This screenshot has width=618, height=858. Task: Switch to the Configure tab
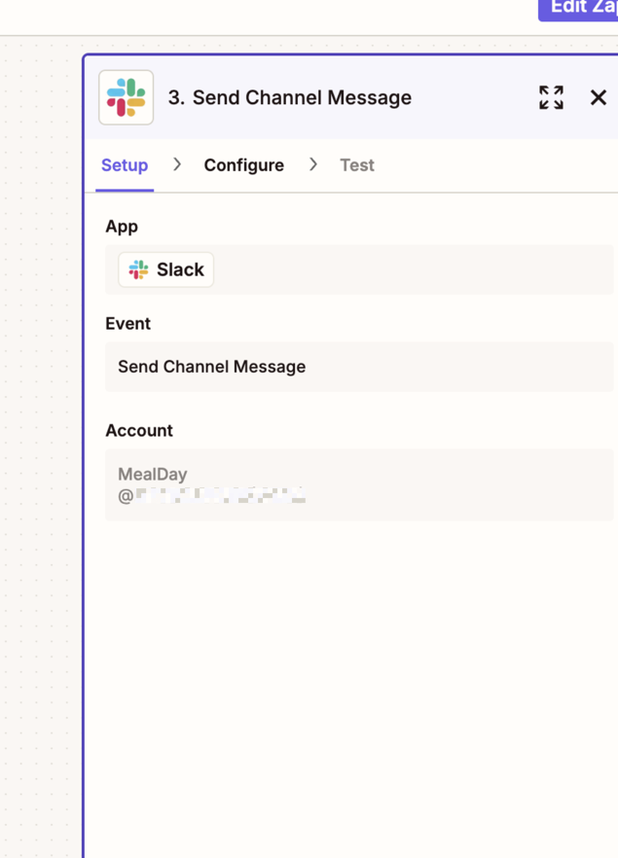point(244,165)
